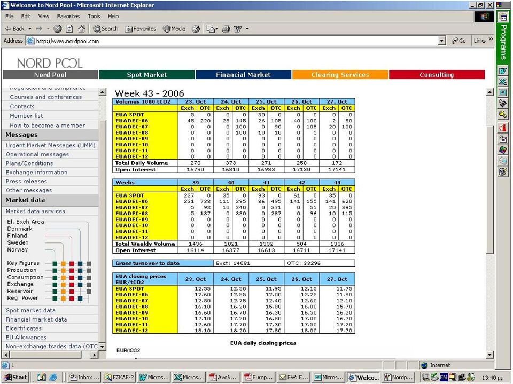Click the Go button

[458, 41]
